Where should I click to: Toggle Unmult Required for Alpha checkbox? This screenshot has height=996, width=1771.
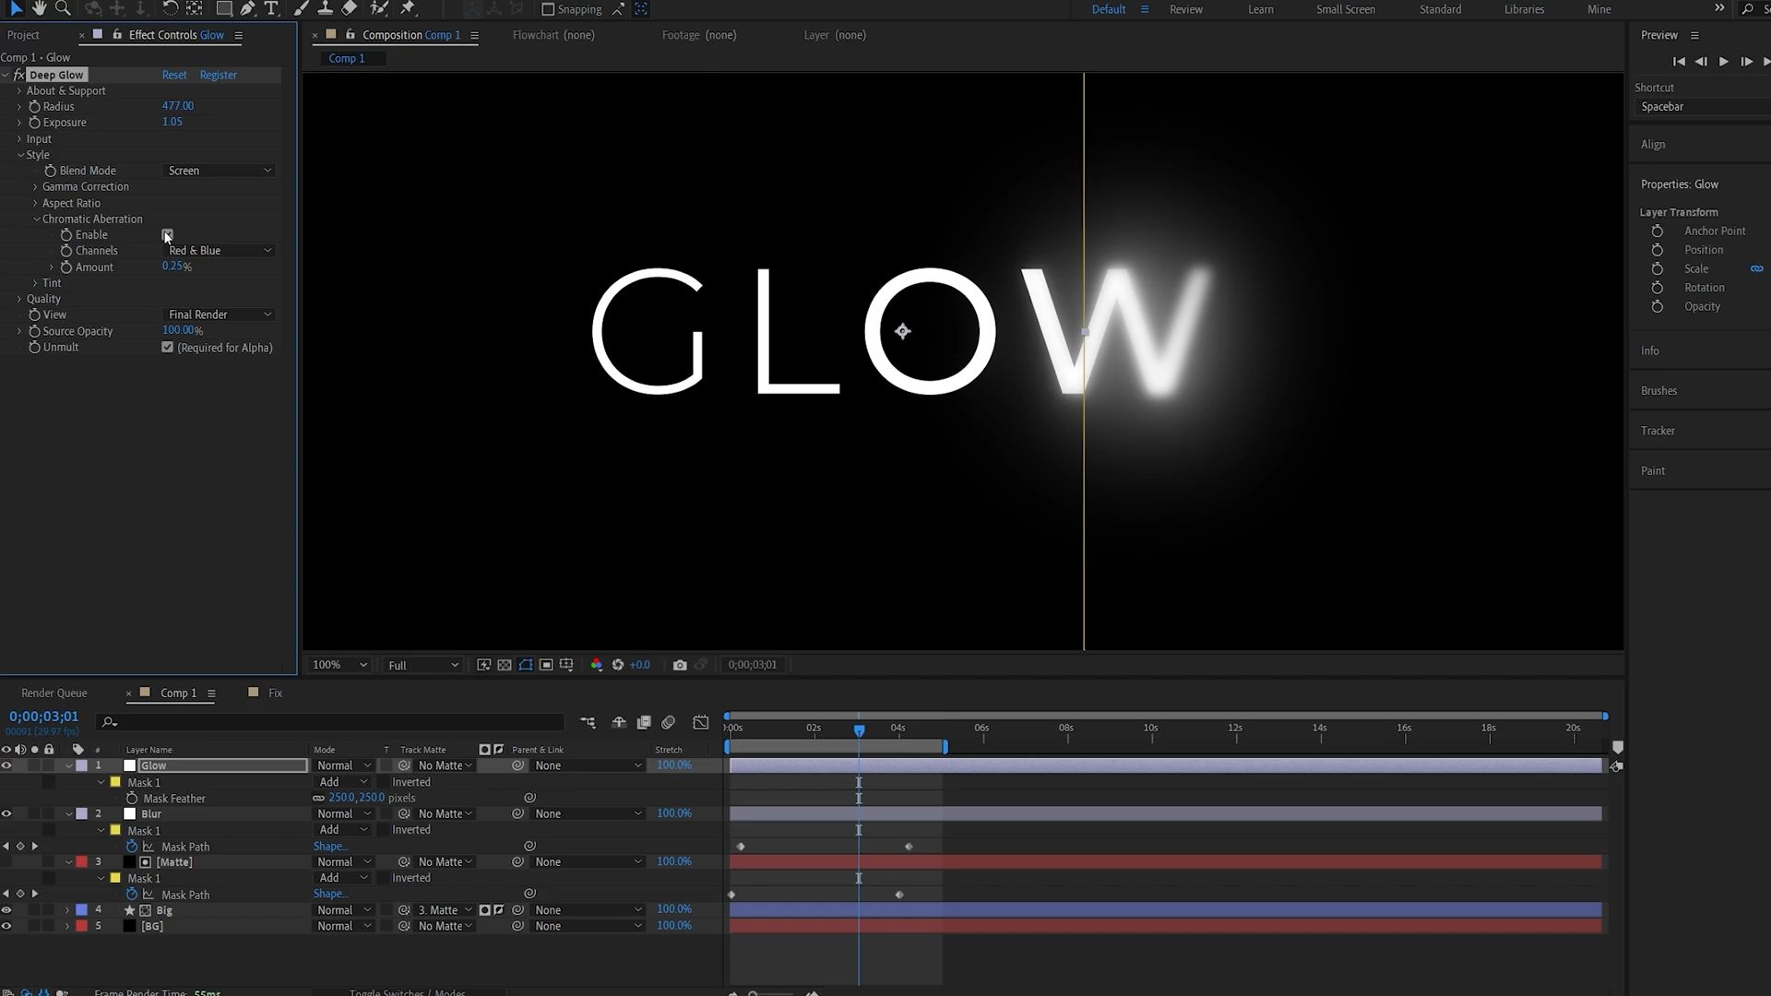pos(167,348)
